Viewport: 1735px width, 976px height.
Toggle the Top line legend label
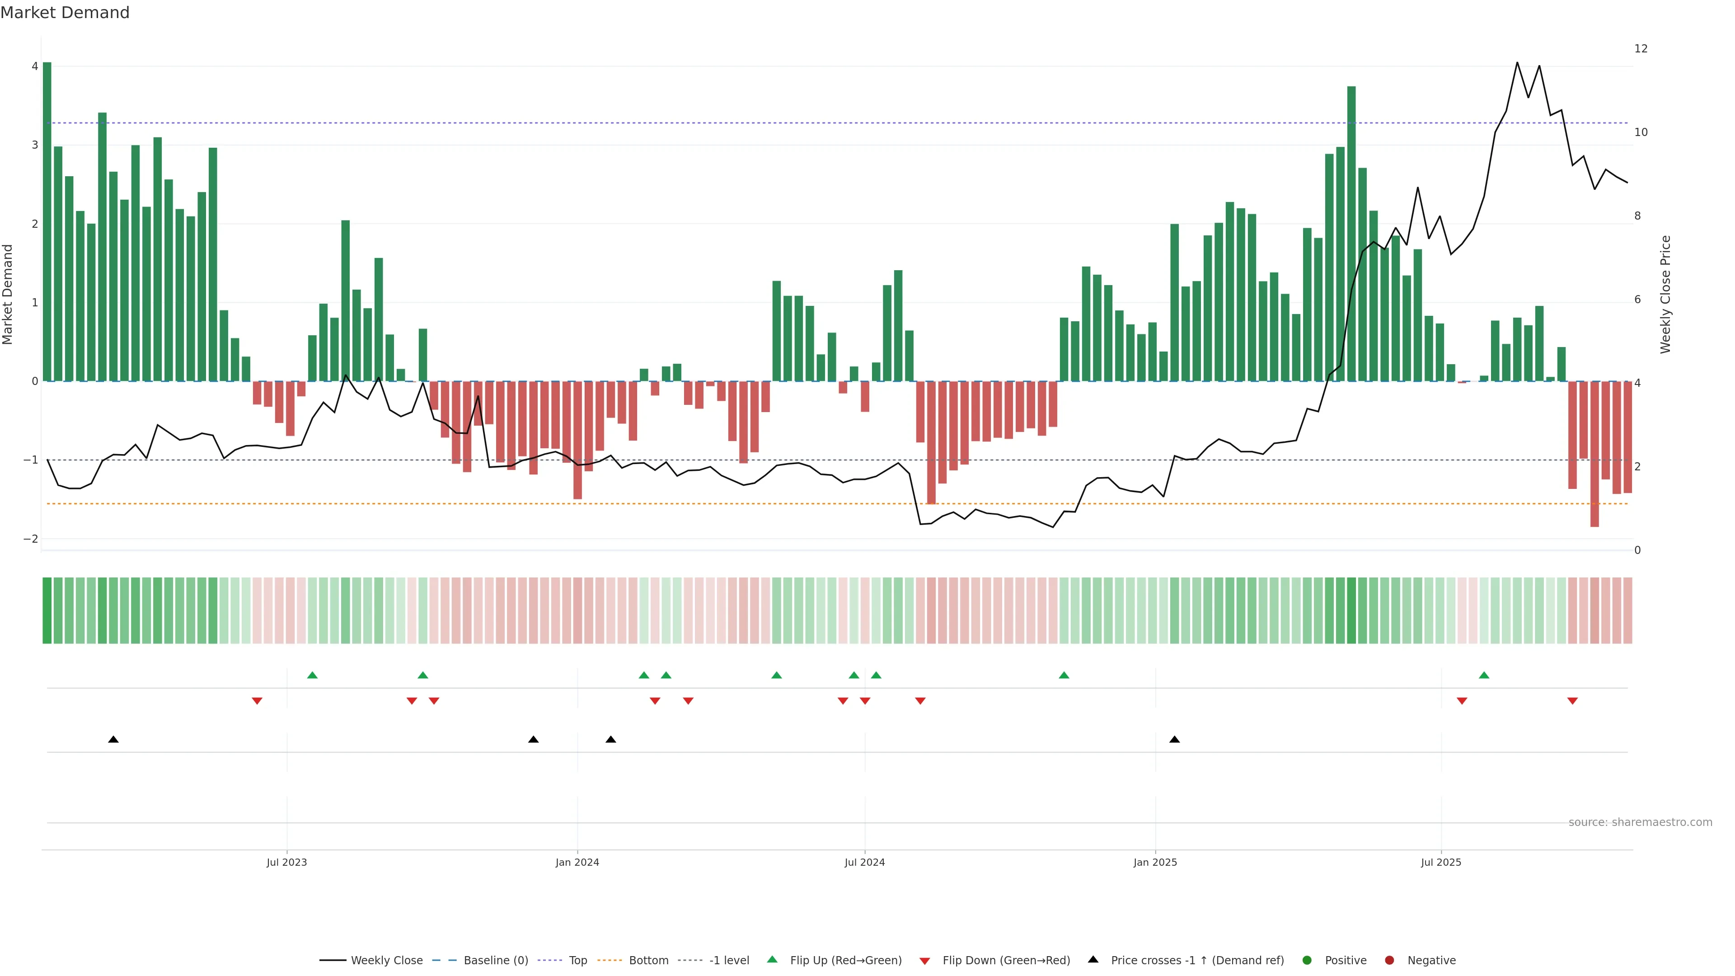tap(578, 960)
